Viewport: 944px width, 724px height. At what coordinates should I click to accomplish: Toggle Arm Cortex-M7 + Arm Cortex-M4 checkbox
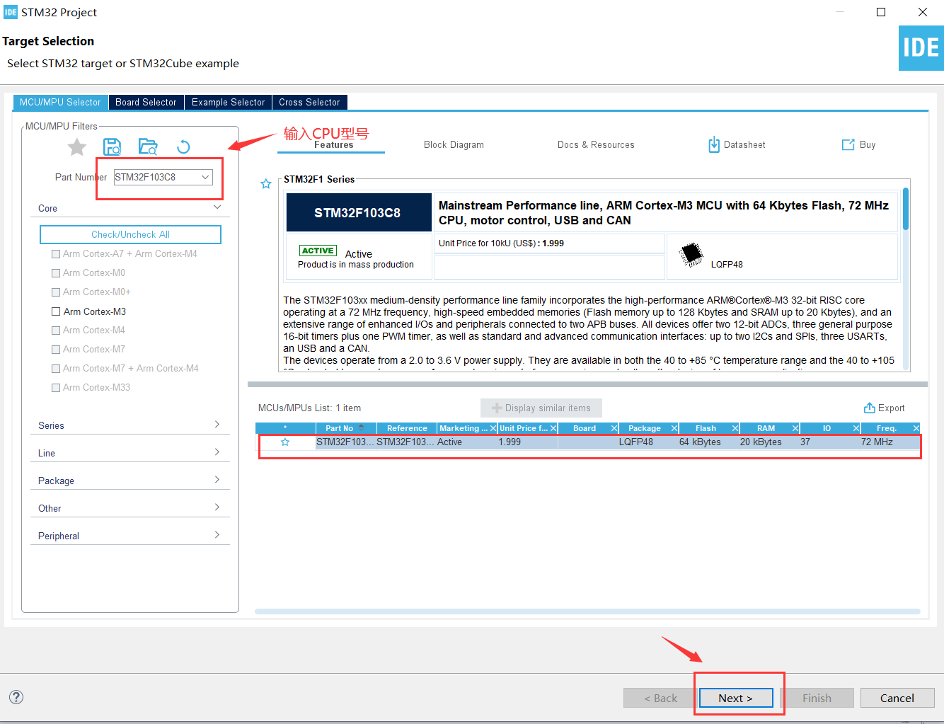coord(56,369)
